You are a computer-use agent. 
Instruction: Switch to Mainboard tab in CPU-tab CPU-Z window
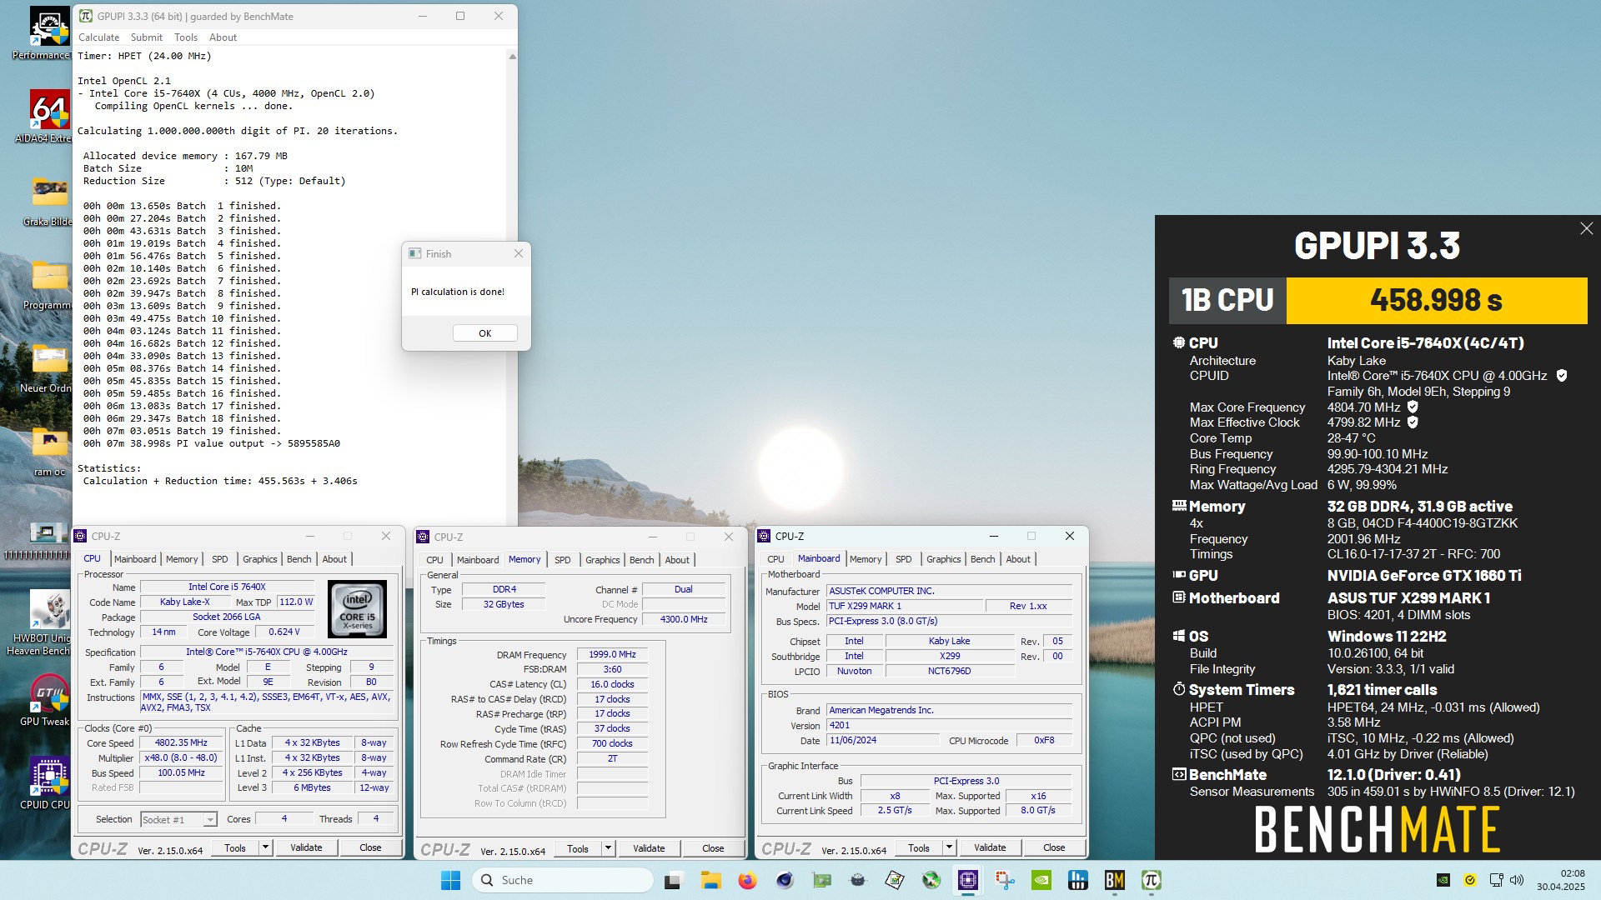pos(135,559)
